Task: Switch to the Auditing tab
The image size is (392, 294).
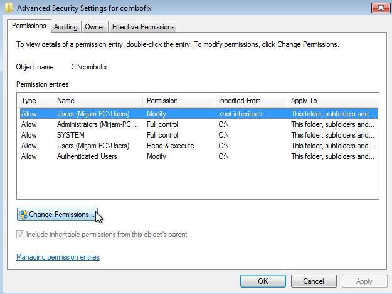Action: [66, 27]
